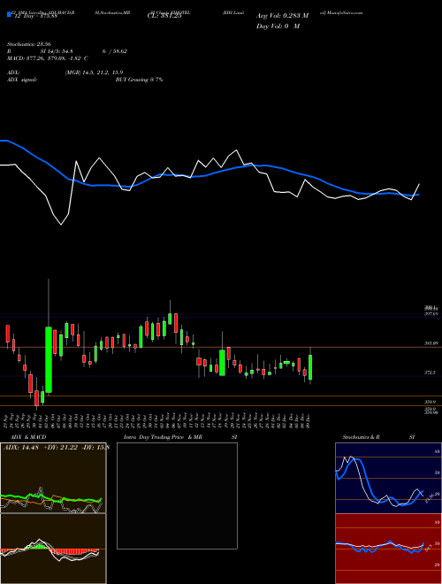Click the 'Stochastics & R' panel heading
The image size is (442, 584).
362,437
